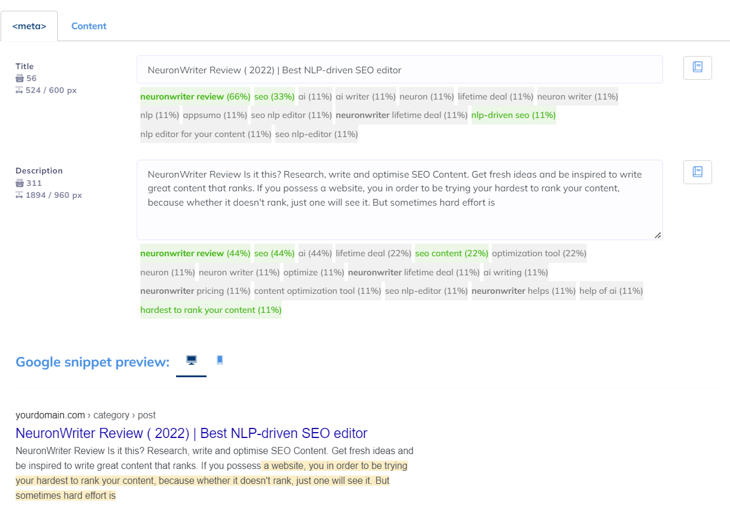Viewport: 730px width, 528px height.
Task: Select title keyword 'neuronwriter review (66%)'
Action: (195, 97)
